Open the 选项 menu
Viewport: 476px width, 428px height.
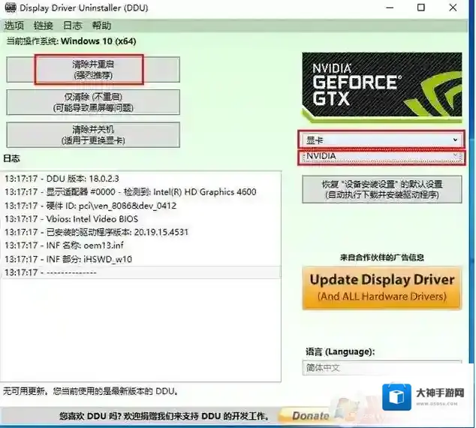point(14,26)
